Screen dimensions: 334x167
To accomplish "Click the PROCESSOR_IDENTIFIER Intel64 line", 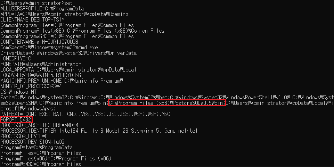I will click(x=99, y=131).
